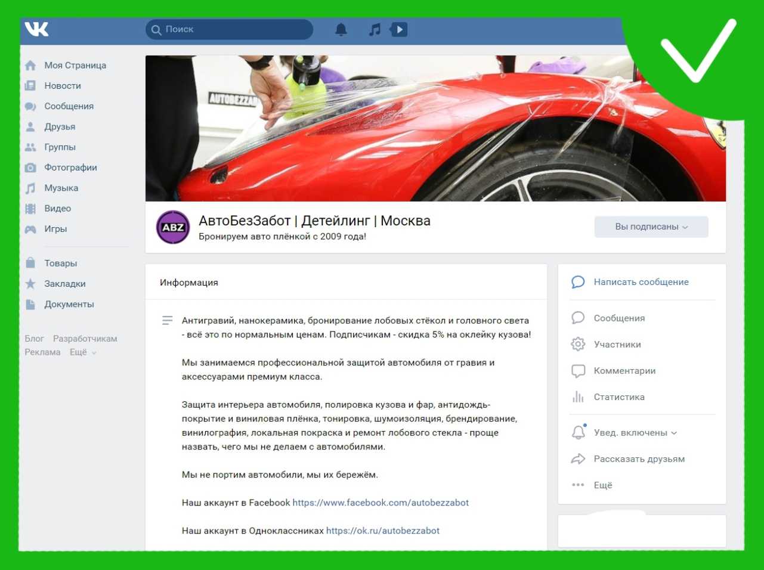
Task: Open Видео in left menu
Action: click(57, 209)
